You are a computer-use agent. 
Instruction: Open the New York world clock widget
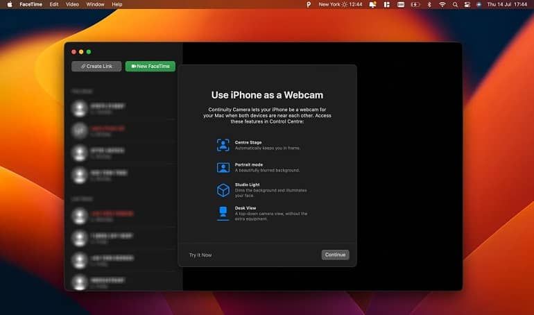coord(341,4)
